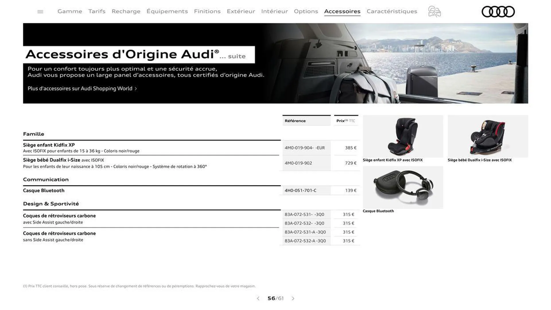This screenshot has height=310, width=551.
Task: Click the Famille section heading
Action: click(x=34, y=134)
